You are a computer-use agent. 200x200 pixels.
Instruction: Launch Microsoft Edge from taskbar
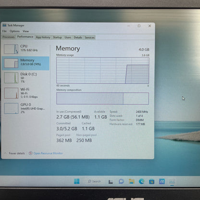coord(142,181)
